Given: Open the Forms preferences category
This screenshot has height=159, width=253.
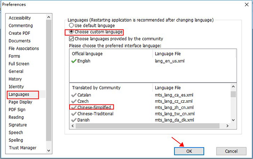Looking at the screenshot, I should click(14, 56).
